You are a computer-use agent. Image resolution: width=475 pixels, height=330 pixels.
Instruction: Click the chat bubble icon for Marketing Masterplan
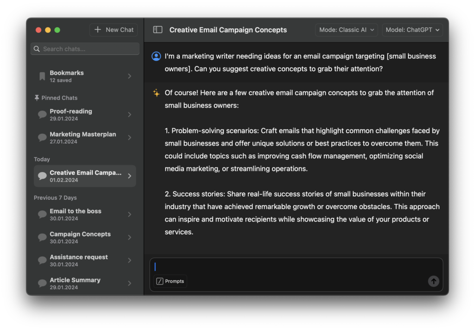[x=42, y=138]
